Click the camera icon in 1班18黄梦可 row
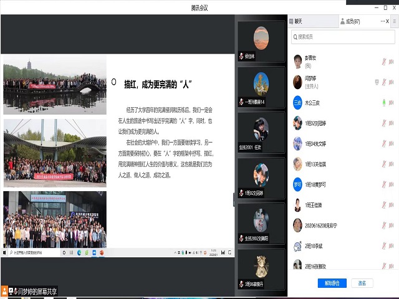Image resolution: width=399 pixels, height=299 pixels. click(x=392, y=184)
